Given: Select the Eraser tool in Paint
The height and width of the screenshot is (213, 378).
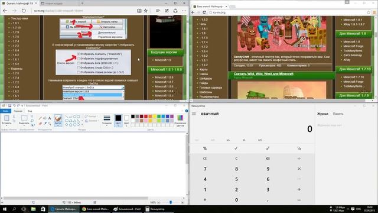Looking at the screenshot, I should (40, 124).
